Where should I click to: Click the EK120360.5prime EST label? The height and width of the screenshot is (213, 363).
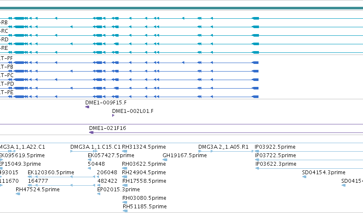point(51,173)
